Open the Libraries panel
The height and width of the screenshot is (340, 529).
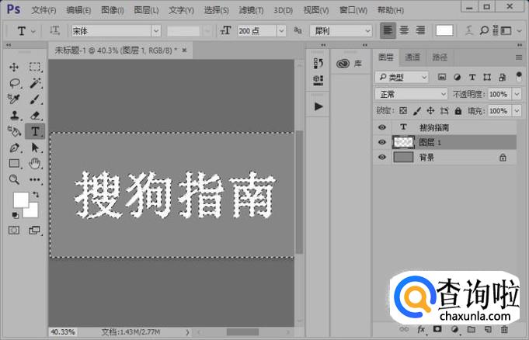350,64
